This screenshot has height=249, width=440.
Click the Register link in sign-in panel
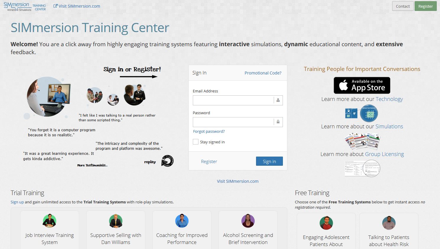(x=209, y=162)
